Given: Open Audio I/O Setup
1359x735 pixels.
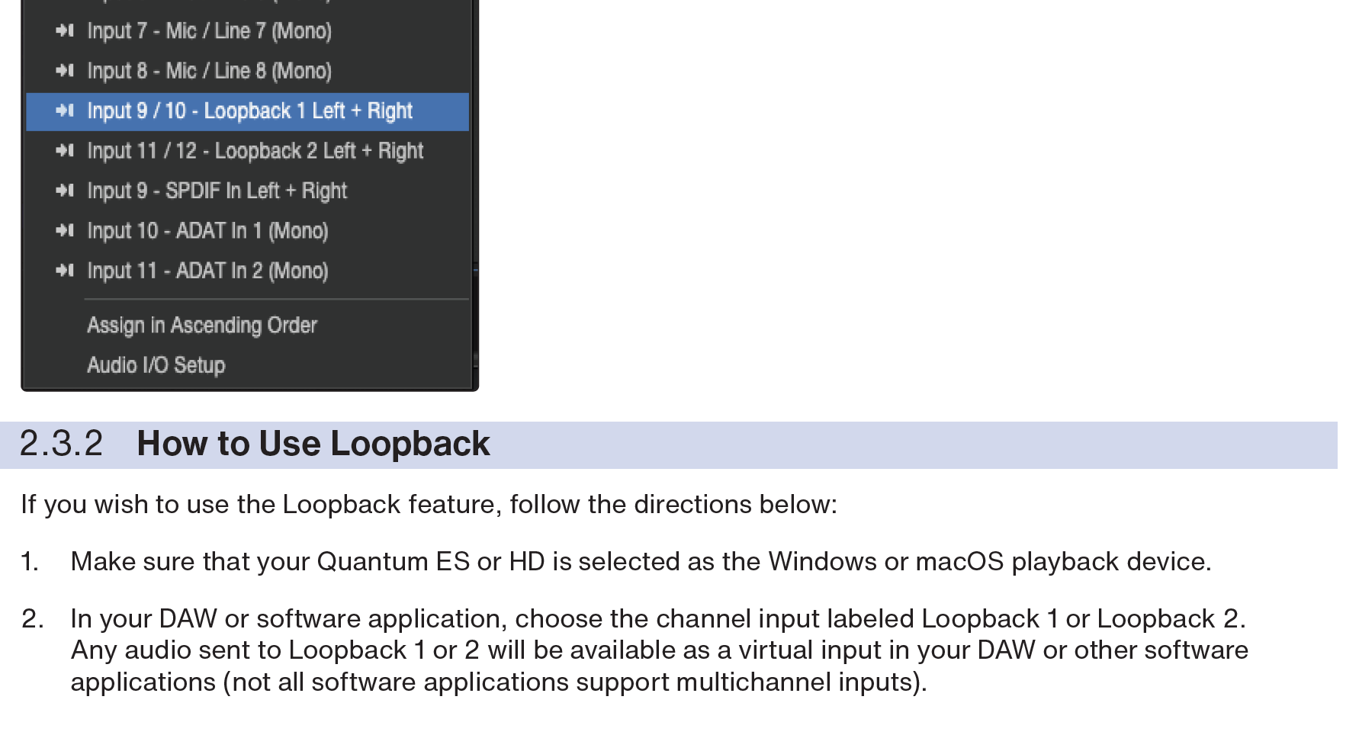Looking at the screenshot, I should [x=156, y=365].
